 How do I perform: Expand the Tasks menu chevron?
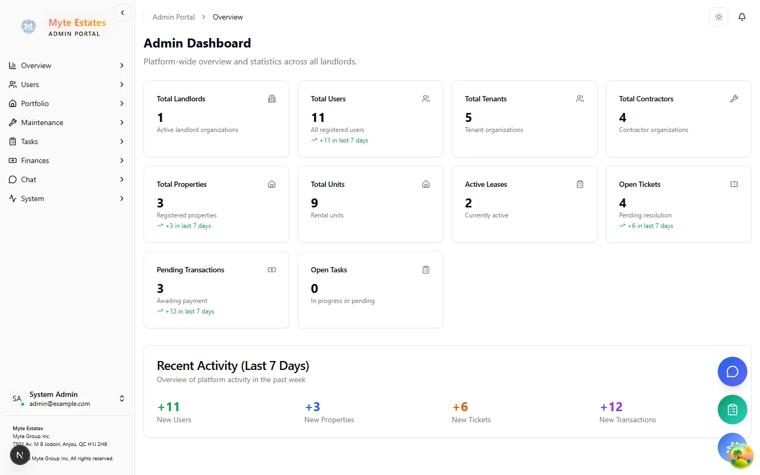click(x=122, y=141)
